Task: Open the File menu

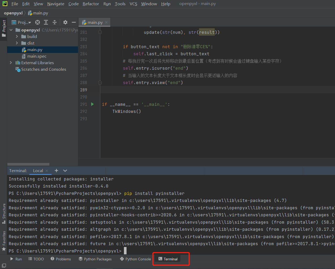Action: pyautogui.click(x=15, y=4)
